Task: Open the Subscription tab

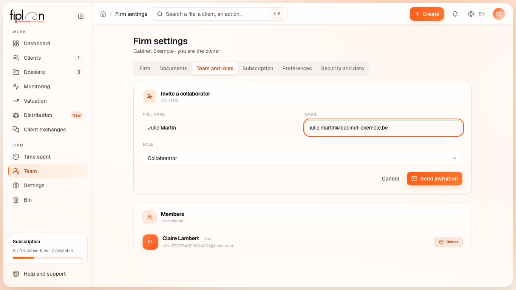Action: [x=258, y=68]
